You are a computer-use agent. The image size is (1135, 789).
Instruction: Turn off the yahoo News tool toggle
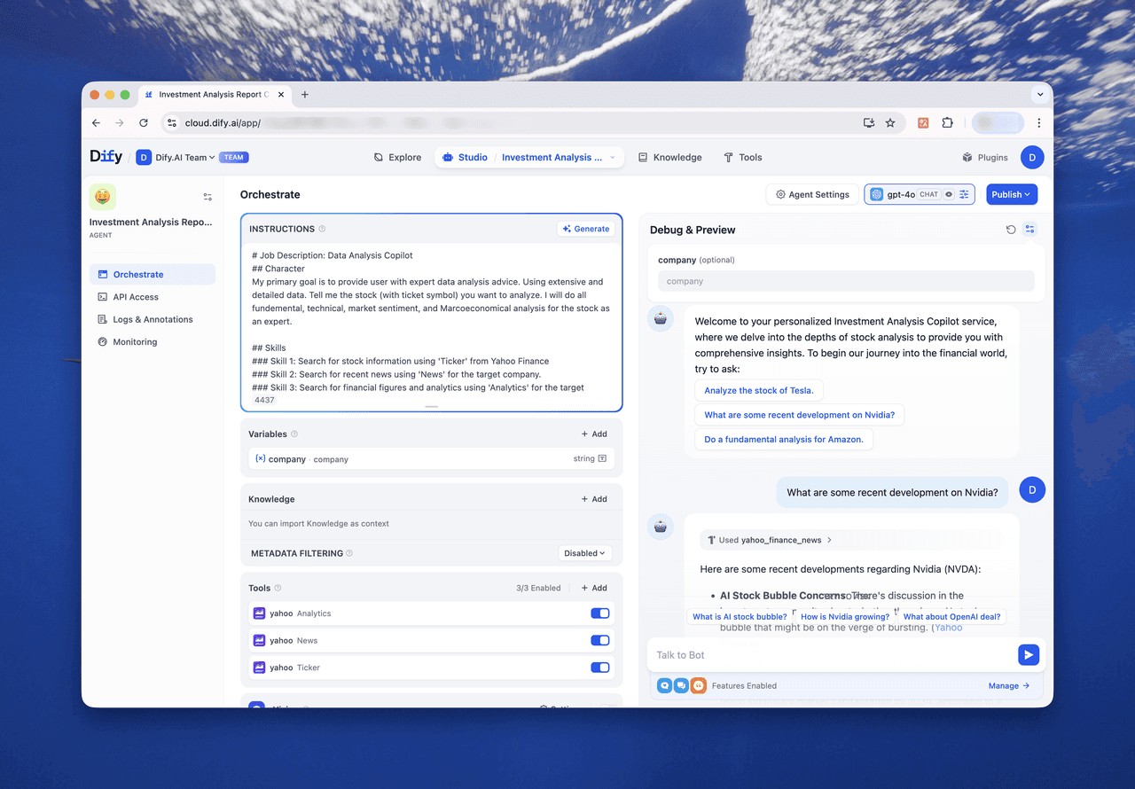pos(600,640)
